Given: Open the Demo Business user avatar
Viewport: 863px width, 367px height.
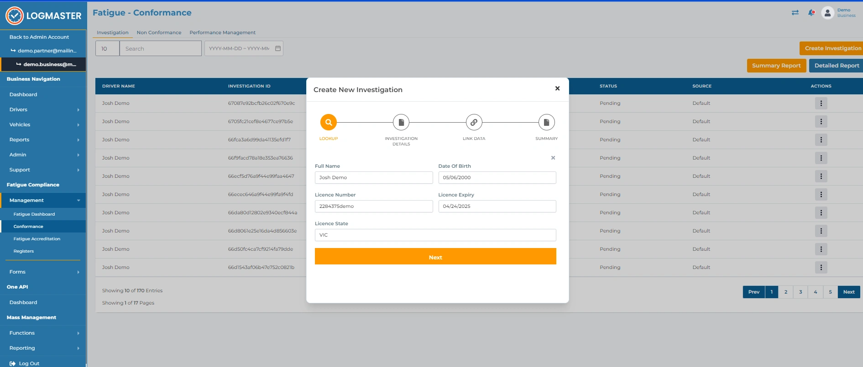Looking at the screenshot, I should (827, 13).
